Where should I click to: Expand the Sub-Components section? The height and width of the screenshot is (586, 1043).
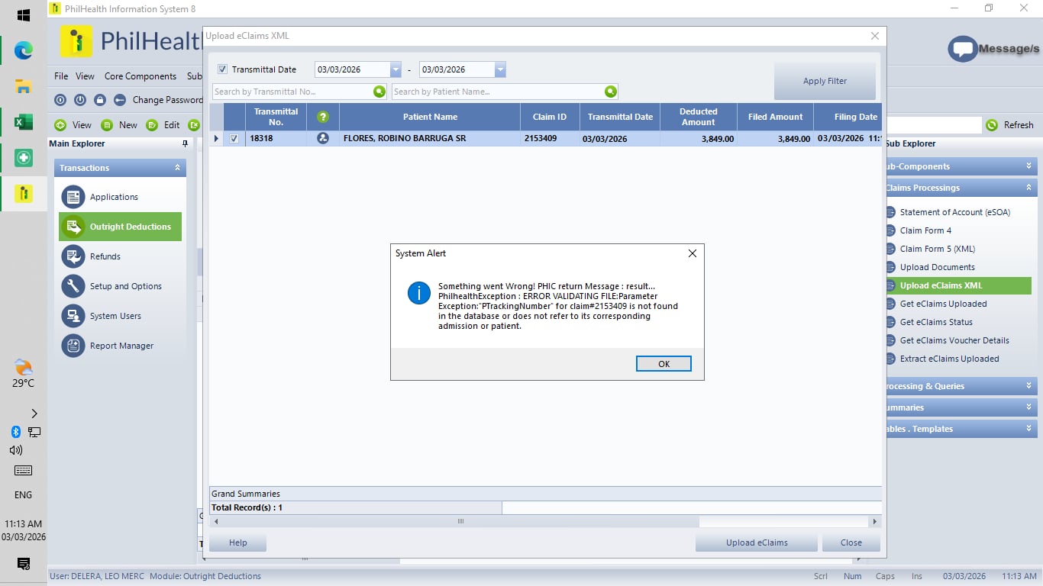tap(1028, 166)
